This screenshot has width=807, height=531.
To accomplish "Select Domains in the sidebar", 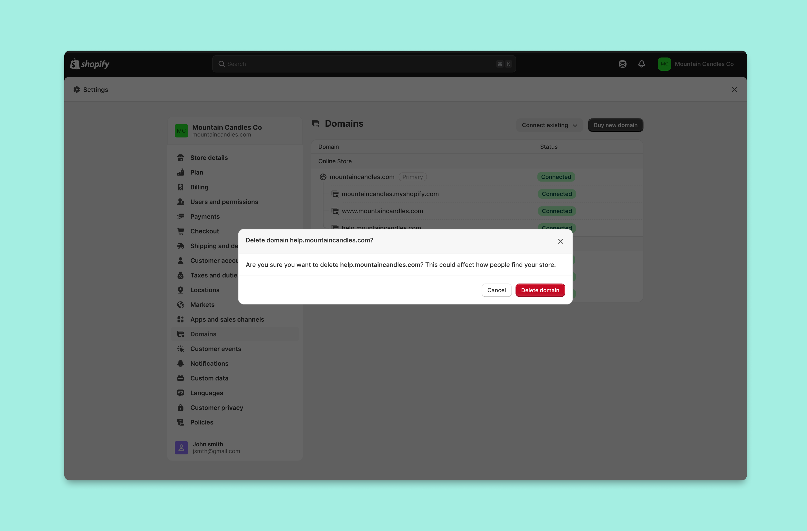I will click(x=235, y=334).
